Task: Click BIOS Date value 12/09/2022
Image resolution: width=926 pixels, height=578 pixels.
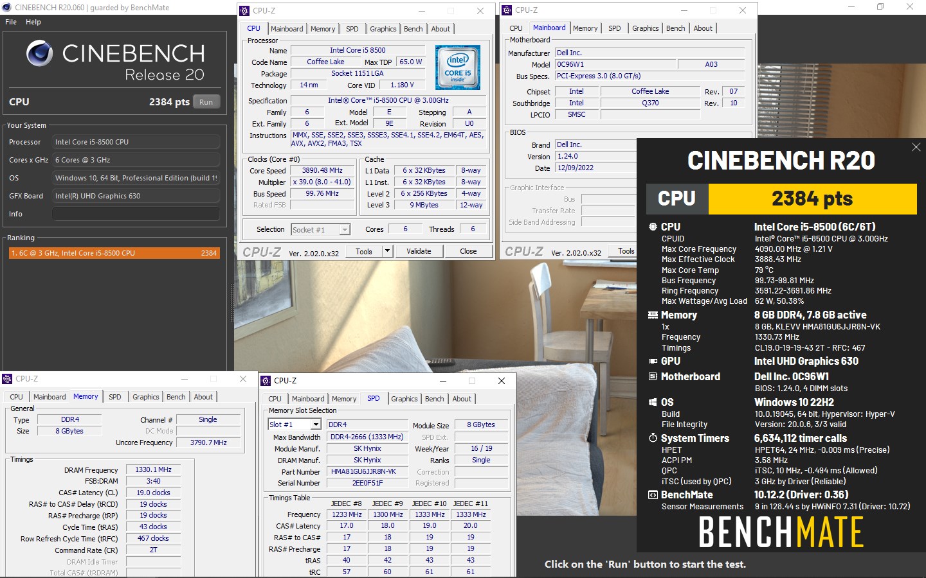Action: click(595, 168)
